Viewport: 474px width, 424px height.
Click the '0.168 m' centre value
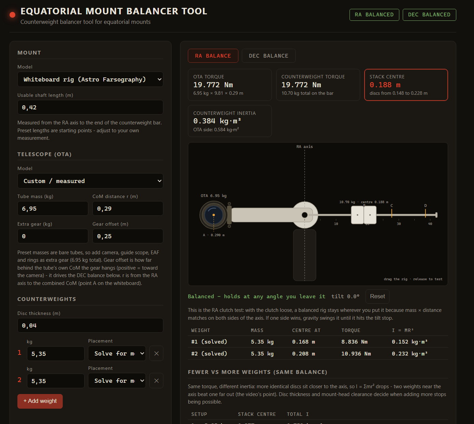pyautogui.click(x=303, y=342)
